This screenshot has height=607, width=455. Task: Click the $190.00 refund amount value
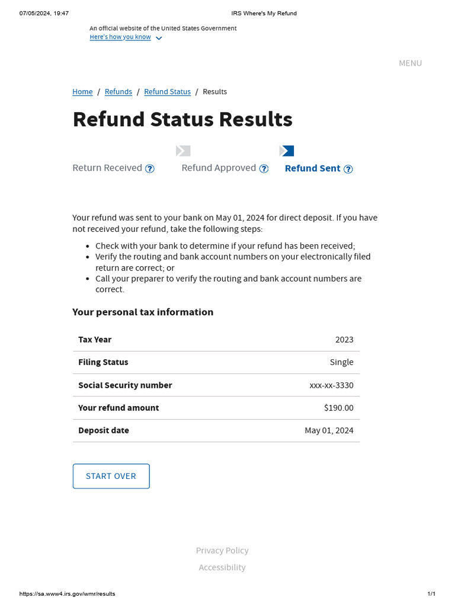[338, 408]
